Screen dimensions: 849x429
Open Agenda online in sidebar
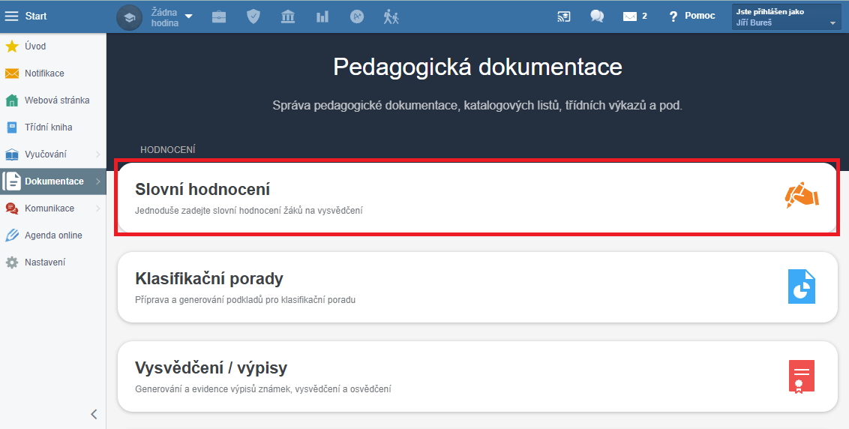click(x=53, y=235)
